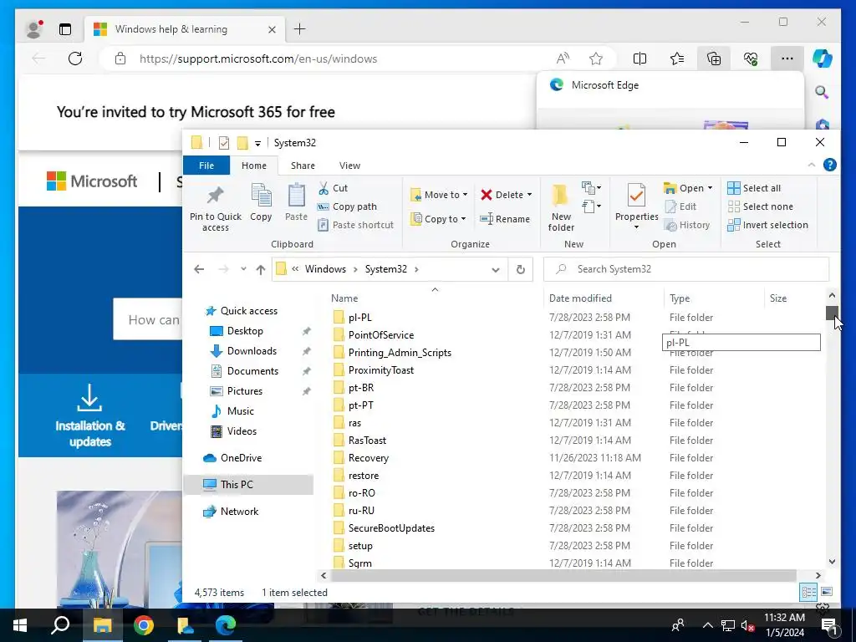Screen dimensions: 856x642
Task: Open Edge read aloud icon
Action: pyautogui.click(x=563, y=59)
